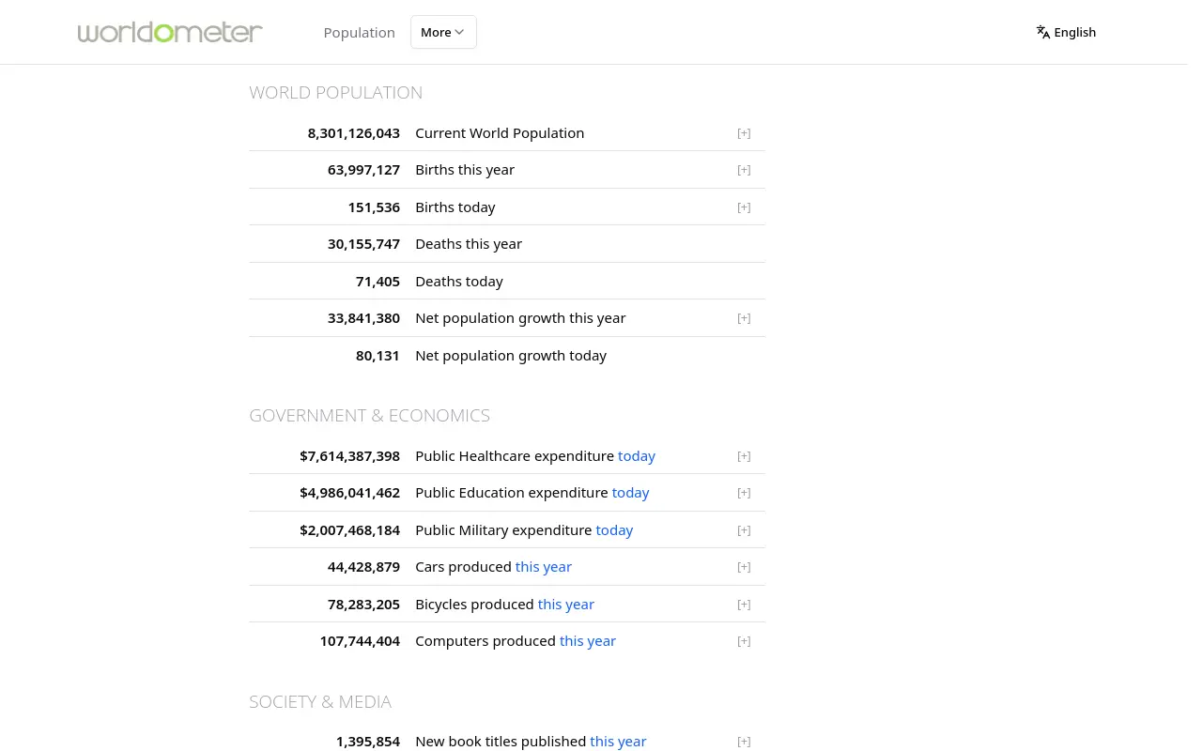Expand details for Births this year
Viewport: 1202px width, 751px height.
(744, 170)
